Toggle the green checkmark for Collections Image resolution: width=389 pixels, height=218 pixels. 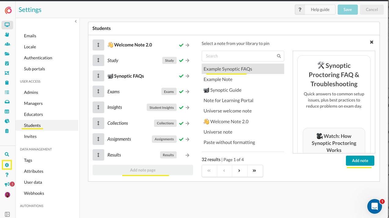[181, 124]
